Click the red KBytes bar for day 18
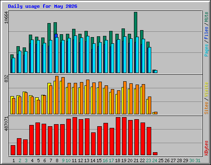 [118, 136]
